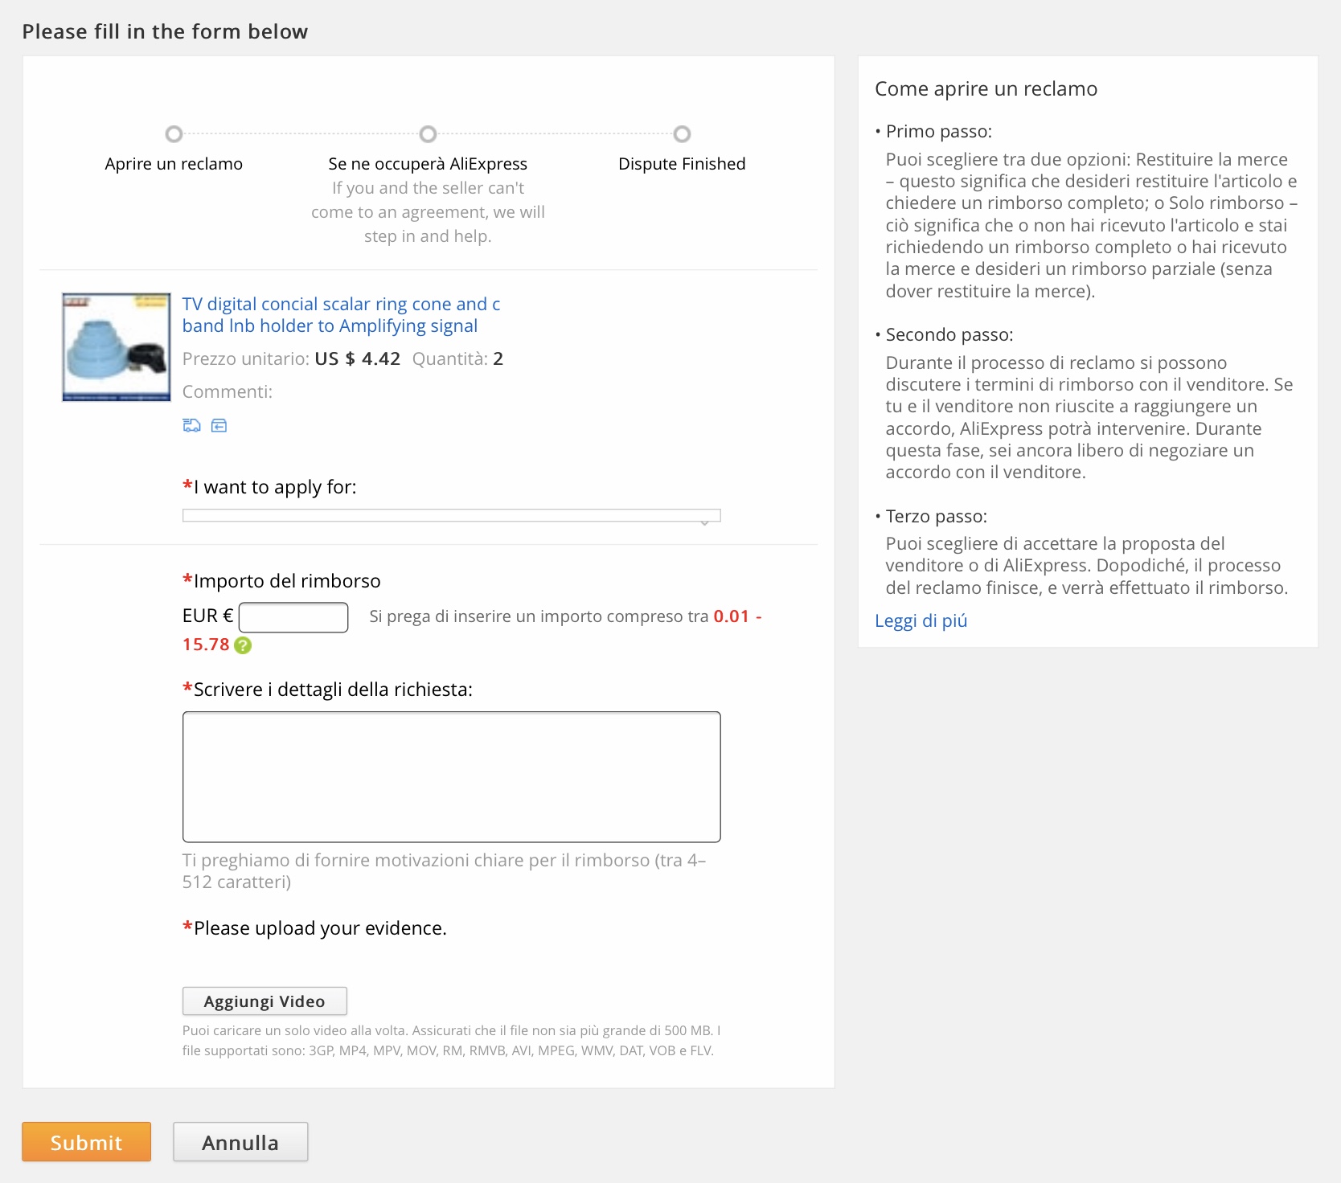The image size is (1341, 1183).
Task: Select the 'Aprire un reclamo' step label
Action: [x=174, y=164]
